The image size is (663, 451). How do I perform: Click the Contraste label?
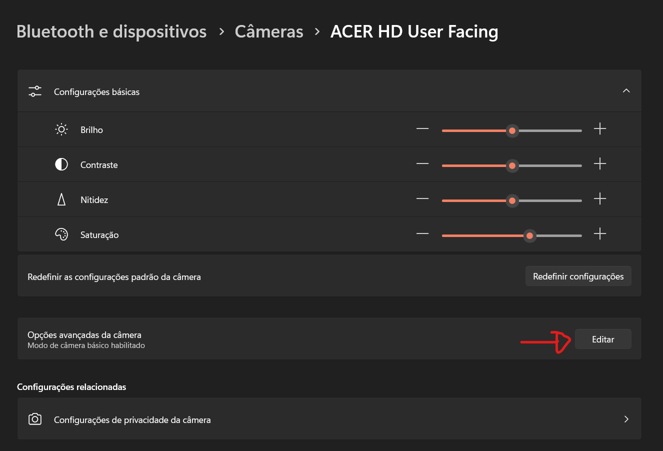pos(99,165)
